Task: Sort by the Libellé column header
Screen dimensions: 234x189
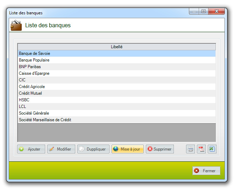Action: tap(116, 47)
